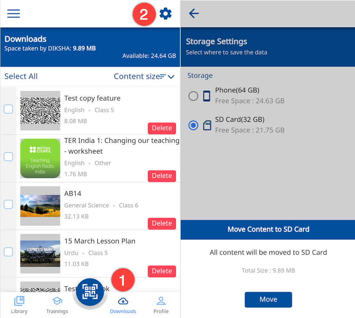Select SD Card (32 GB) radio button
This screenshot has width=355, height=318.
(193, 125)
